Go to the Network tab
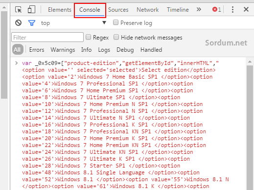The image size is (254, 190). coord(148,10)
